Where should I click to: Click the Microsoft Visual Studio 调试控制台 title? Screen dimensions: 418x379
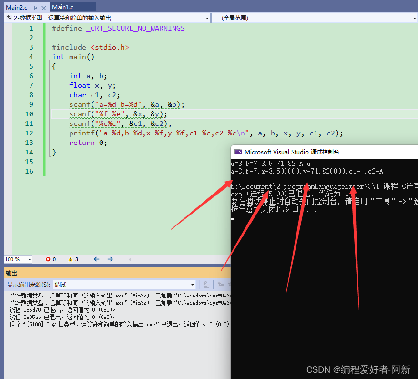point(292,152)
